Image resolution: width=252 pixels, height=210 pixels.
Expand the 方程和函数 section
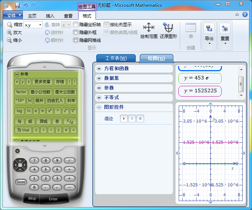tap(99, 68)
